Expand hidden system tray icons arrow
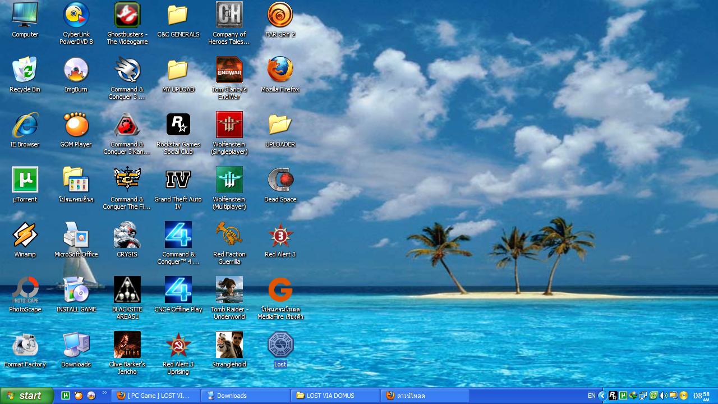The width and height of the screenshot is (718, 404). (602, 396)
